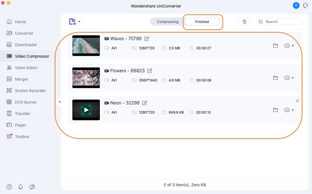Click the Waves row video camera icon
The height and width of the screenshot is (194, 312).
click(107, 39)
